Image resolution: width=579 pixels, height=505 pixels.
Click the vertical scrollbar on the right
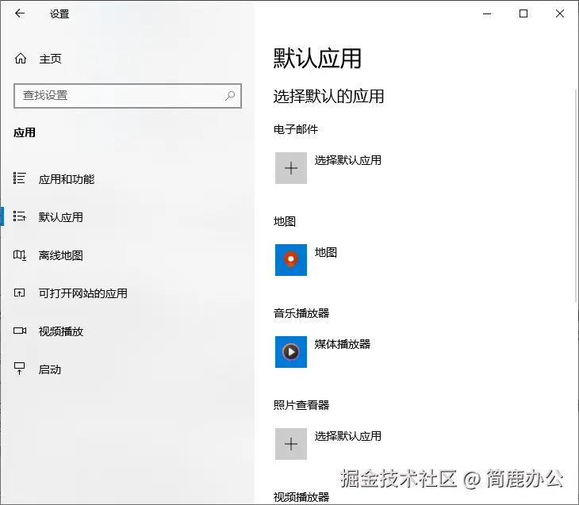(x=577, y=196)
